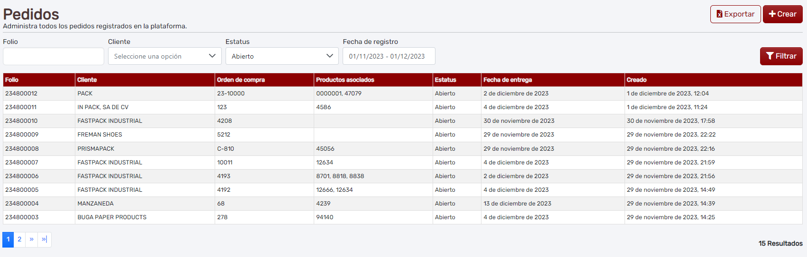
Task: Go to next page with the » arrow
Action: tap(31, 240)
